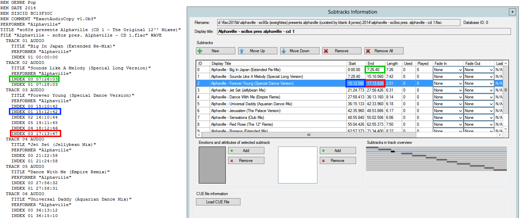
Task: Click the Fade In column header
Action: pyautogui.click(x=448, y=64)
